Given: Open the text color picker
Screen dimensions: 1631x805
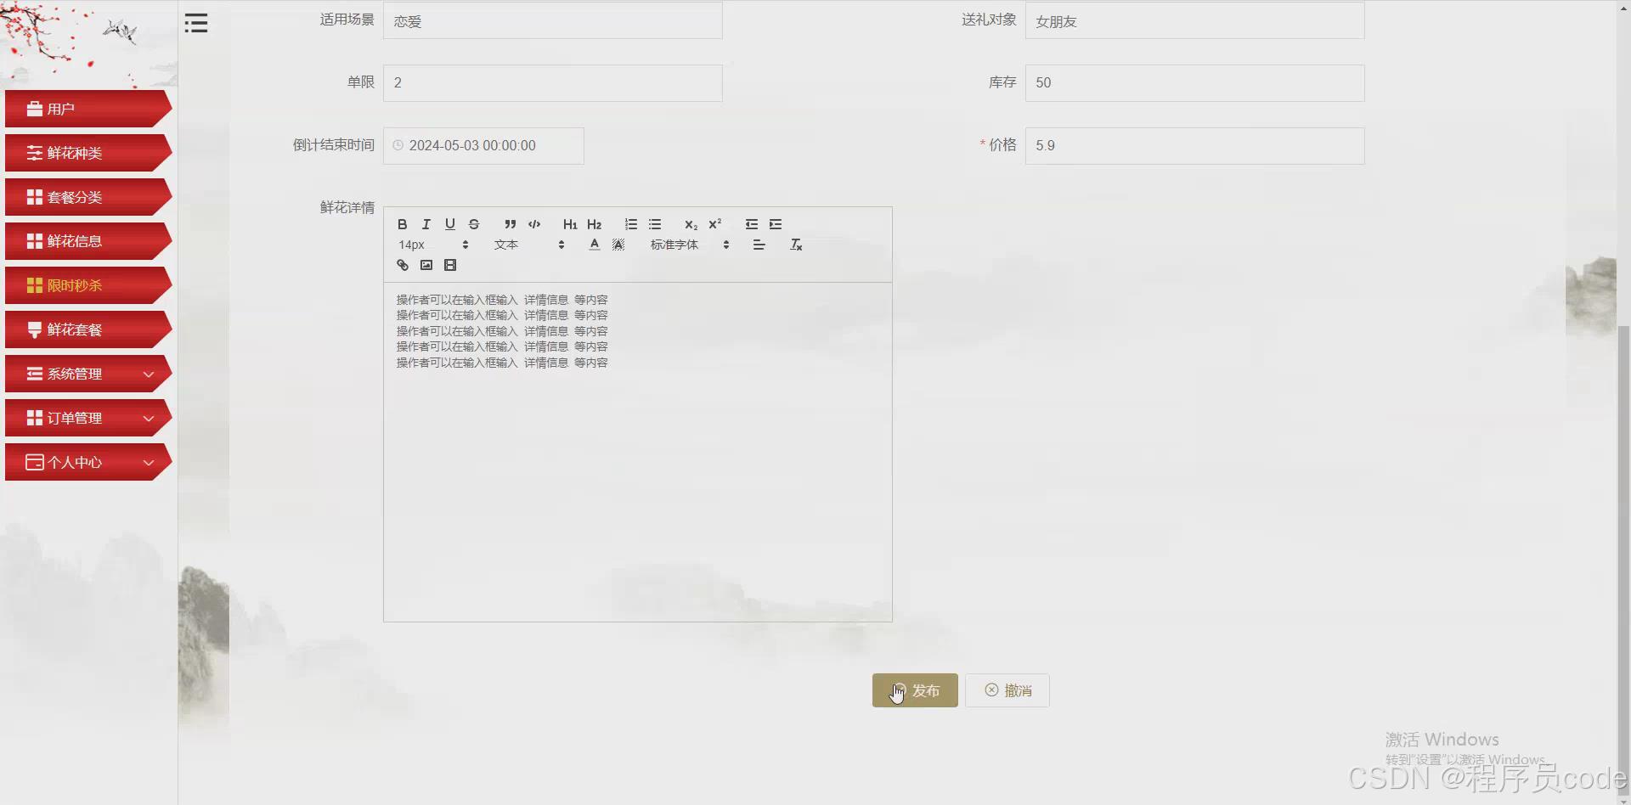Looking at the screenshot, I should click(x=595, y=245).
